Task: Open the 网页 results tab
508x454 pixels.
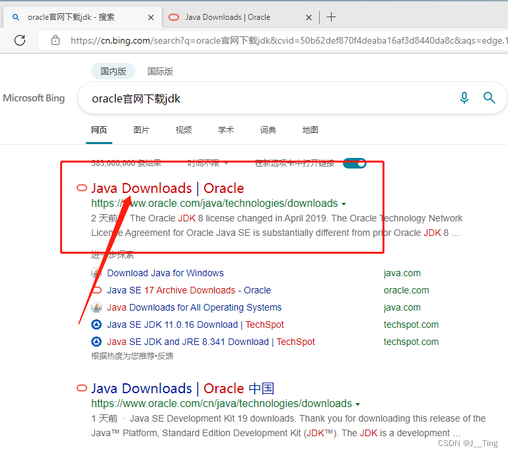Action: point(99,130)
